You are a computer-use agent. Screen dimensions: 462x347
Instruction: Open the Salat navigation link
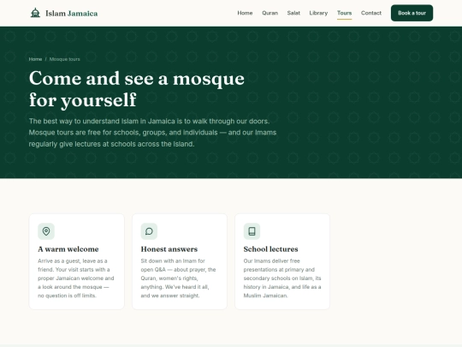point(293,13)
